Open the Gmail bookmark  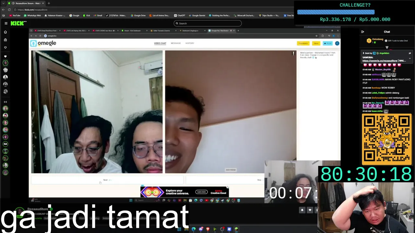coord(98,16)
